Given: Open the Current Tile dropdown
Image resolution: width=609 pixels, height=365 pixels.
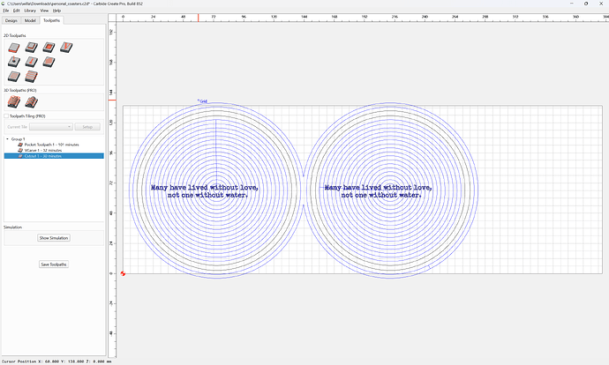Looking at the screenshot, I should click(51, 127).
